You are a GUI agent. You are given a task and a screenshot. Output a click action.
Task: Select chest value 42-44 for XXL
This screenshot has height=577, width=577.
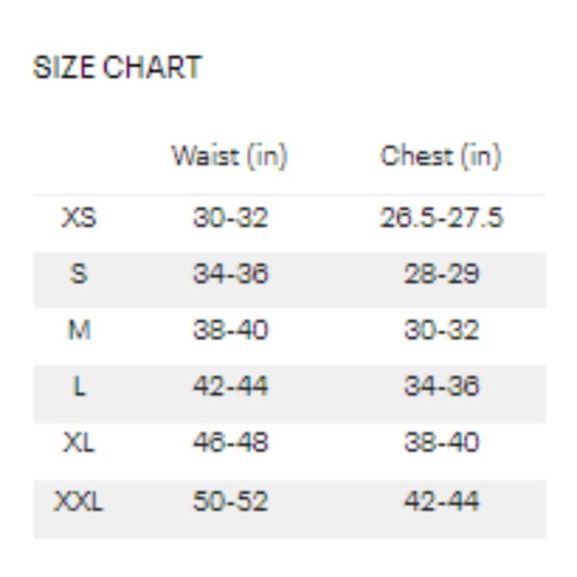(441, 501)
